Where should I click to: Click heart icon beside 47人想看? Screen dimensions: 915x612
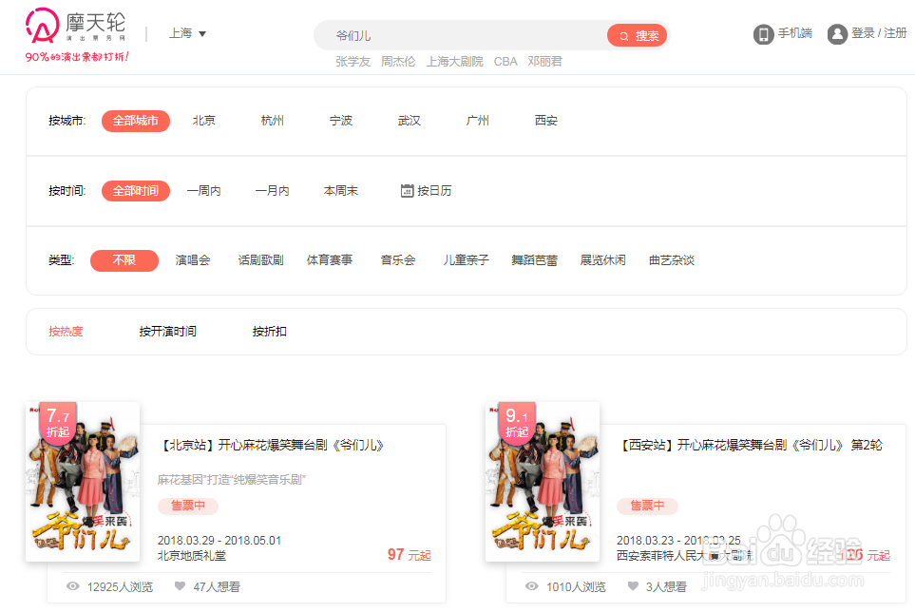(180, 585)
